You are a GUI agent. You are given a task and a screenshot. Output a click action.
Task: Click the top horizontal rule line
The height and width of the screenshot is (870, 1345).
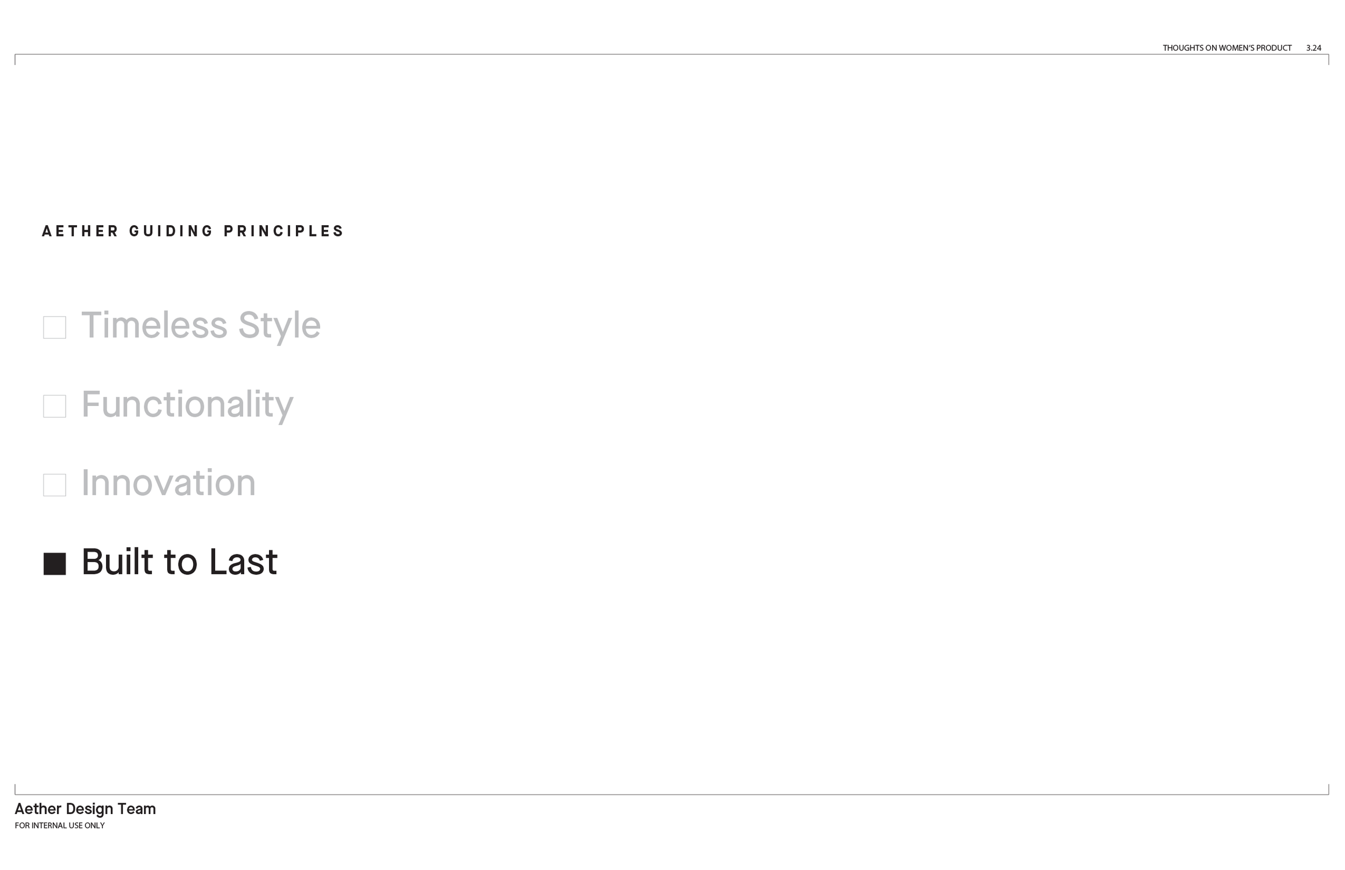pos(672,54)
